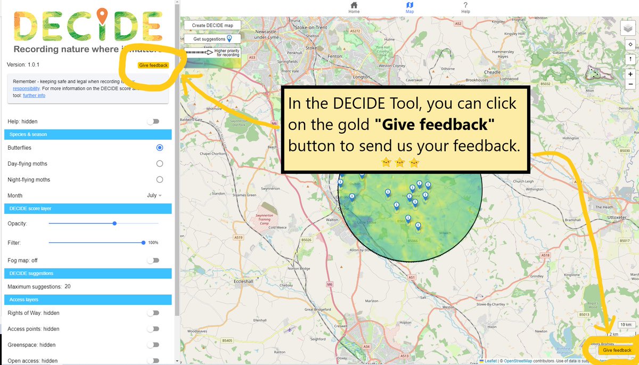Collapse the DECIDE suggestions section header
639x365 pixels.
tap(88, 273)
